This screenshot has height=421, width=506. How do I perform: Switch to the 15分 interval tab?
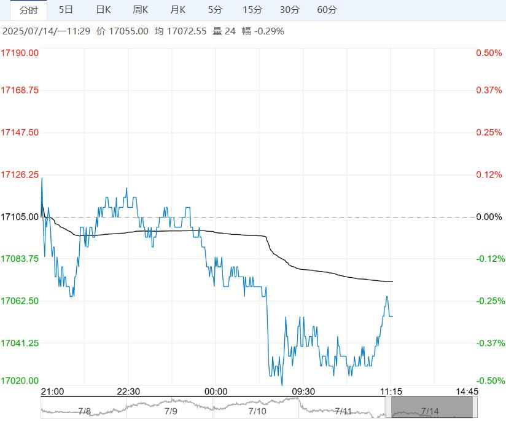(252, 10)
